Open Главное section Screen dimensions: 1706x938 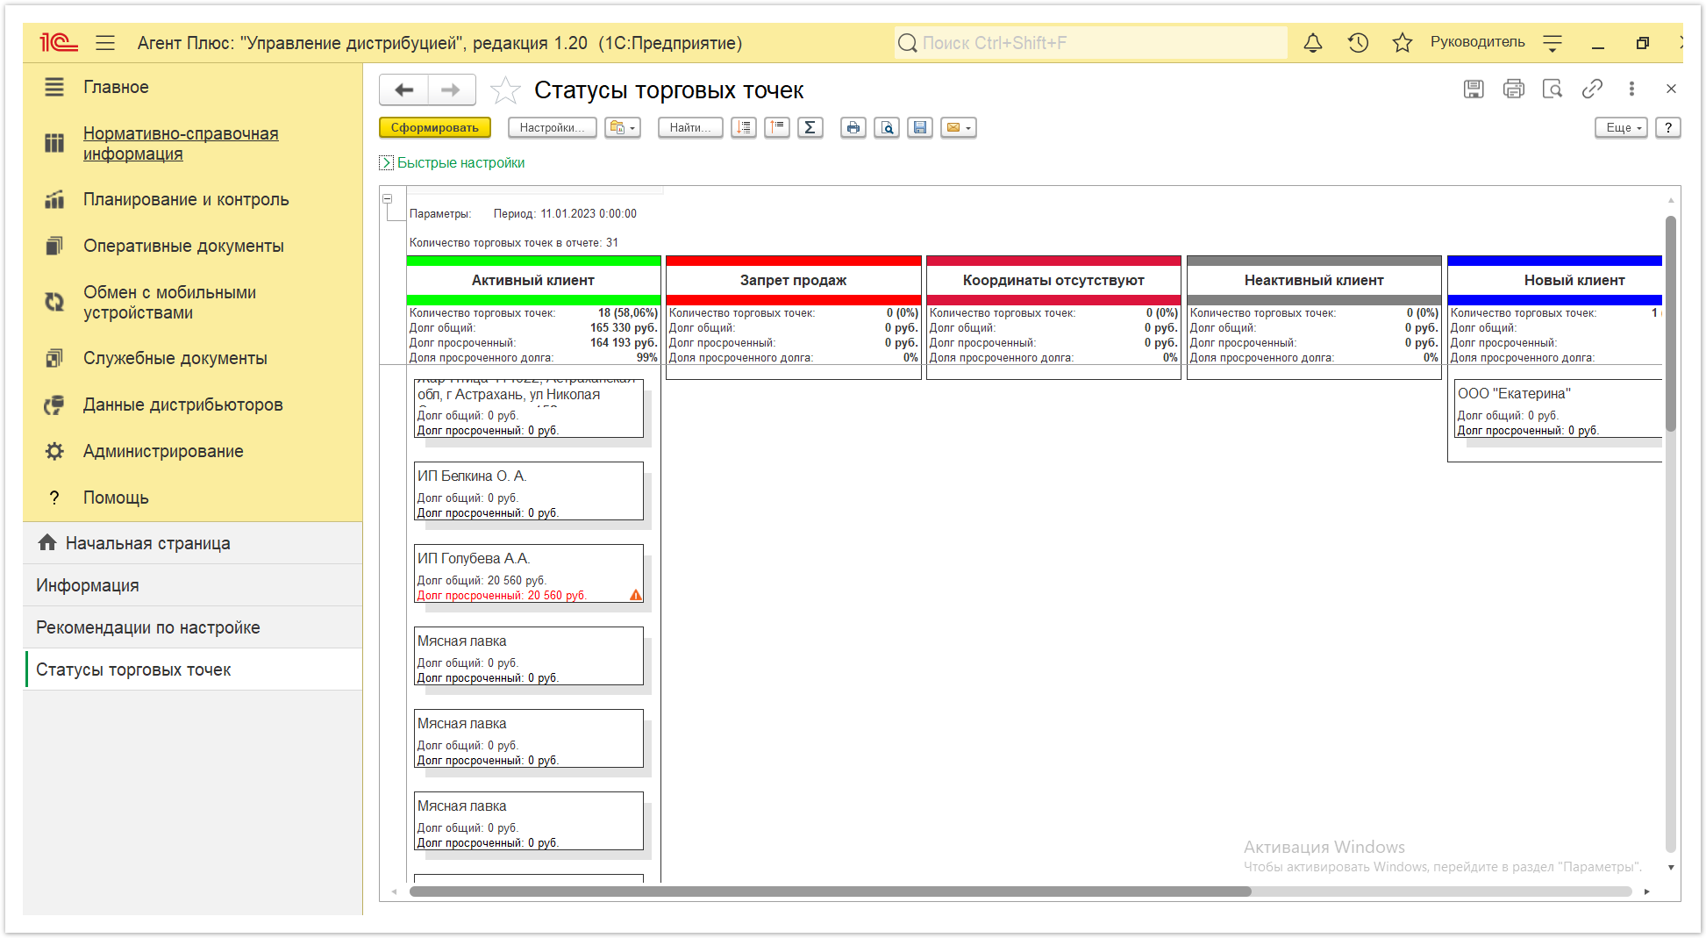click(x=116, y=87)
